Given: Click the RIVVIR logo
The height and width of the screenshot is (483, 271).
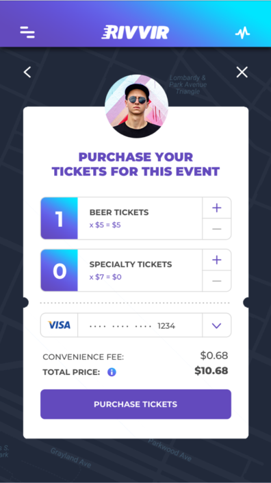Looking at the screenshot, I should coord(135,32).
